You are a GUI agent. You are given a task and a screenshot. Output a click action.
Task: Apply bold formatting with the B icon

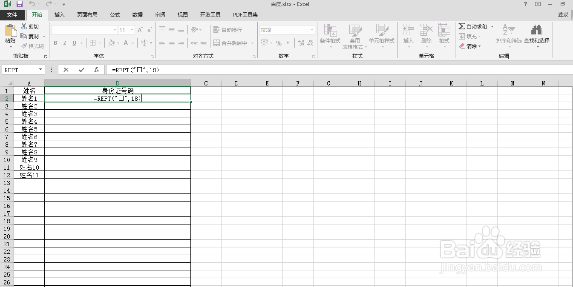(55, 43)
